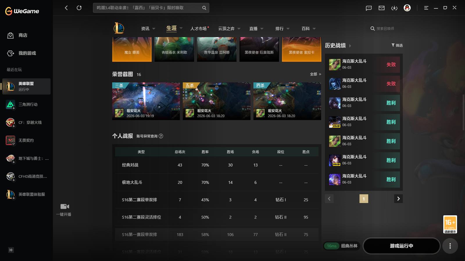The width and height of the screenshot is (465, 261).
Task: Click the search magnifier in top search bar
Action: 204,8
